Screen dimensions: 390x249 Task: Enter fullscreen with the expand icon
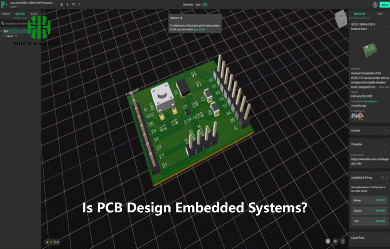pyautogui.click(x=342, y=241)
